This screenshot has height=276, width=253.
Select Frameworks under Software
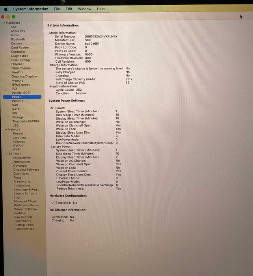coord(22,181)
